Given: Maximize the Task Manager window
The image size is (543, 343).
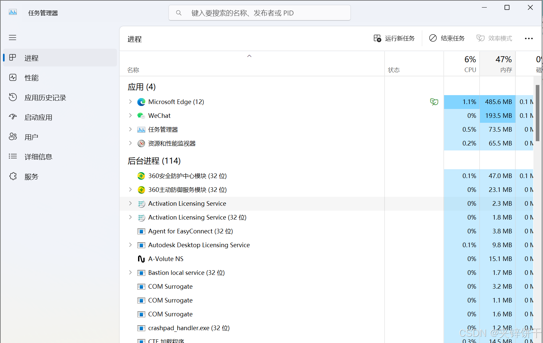Looking at the screenshot, I should pyautogui.click(x=507, y=8).
